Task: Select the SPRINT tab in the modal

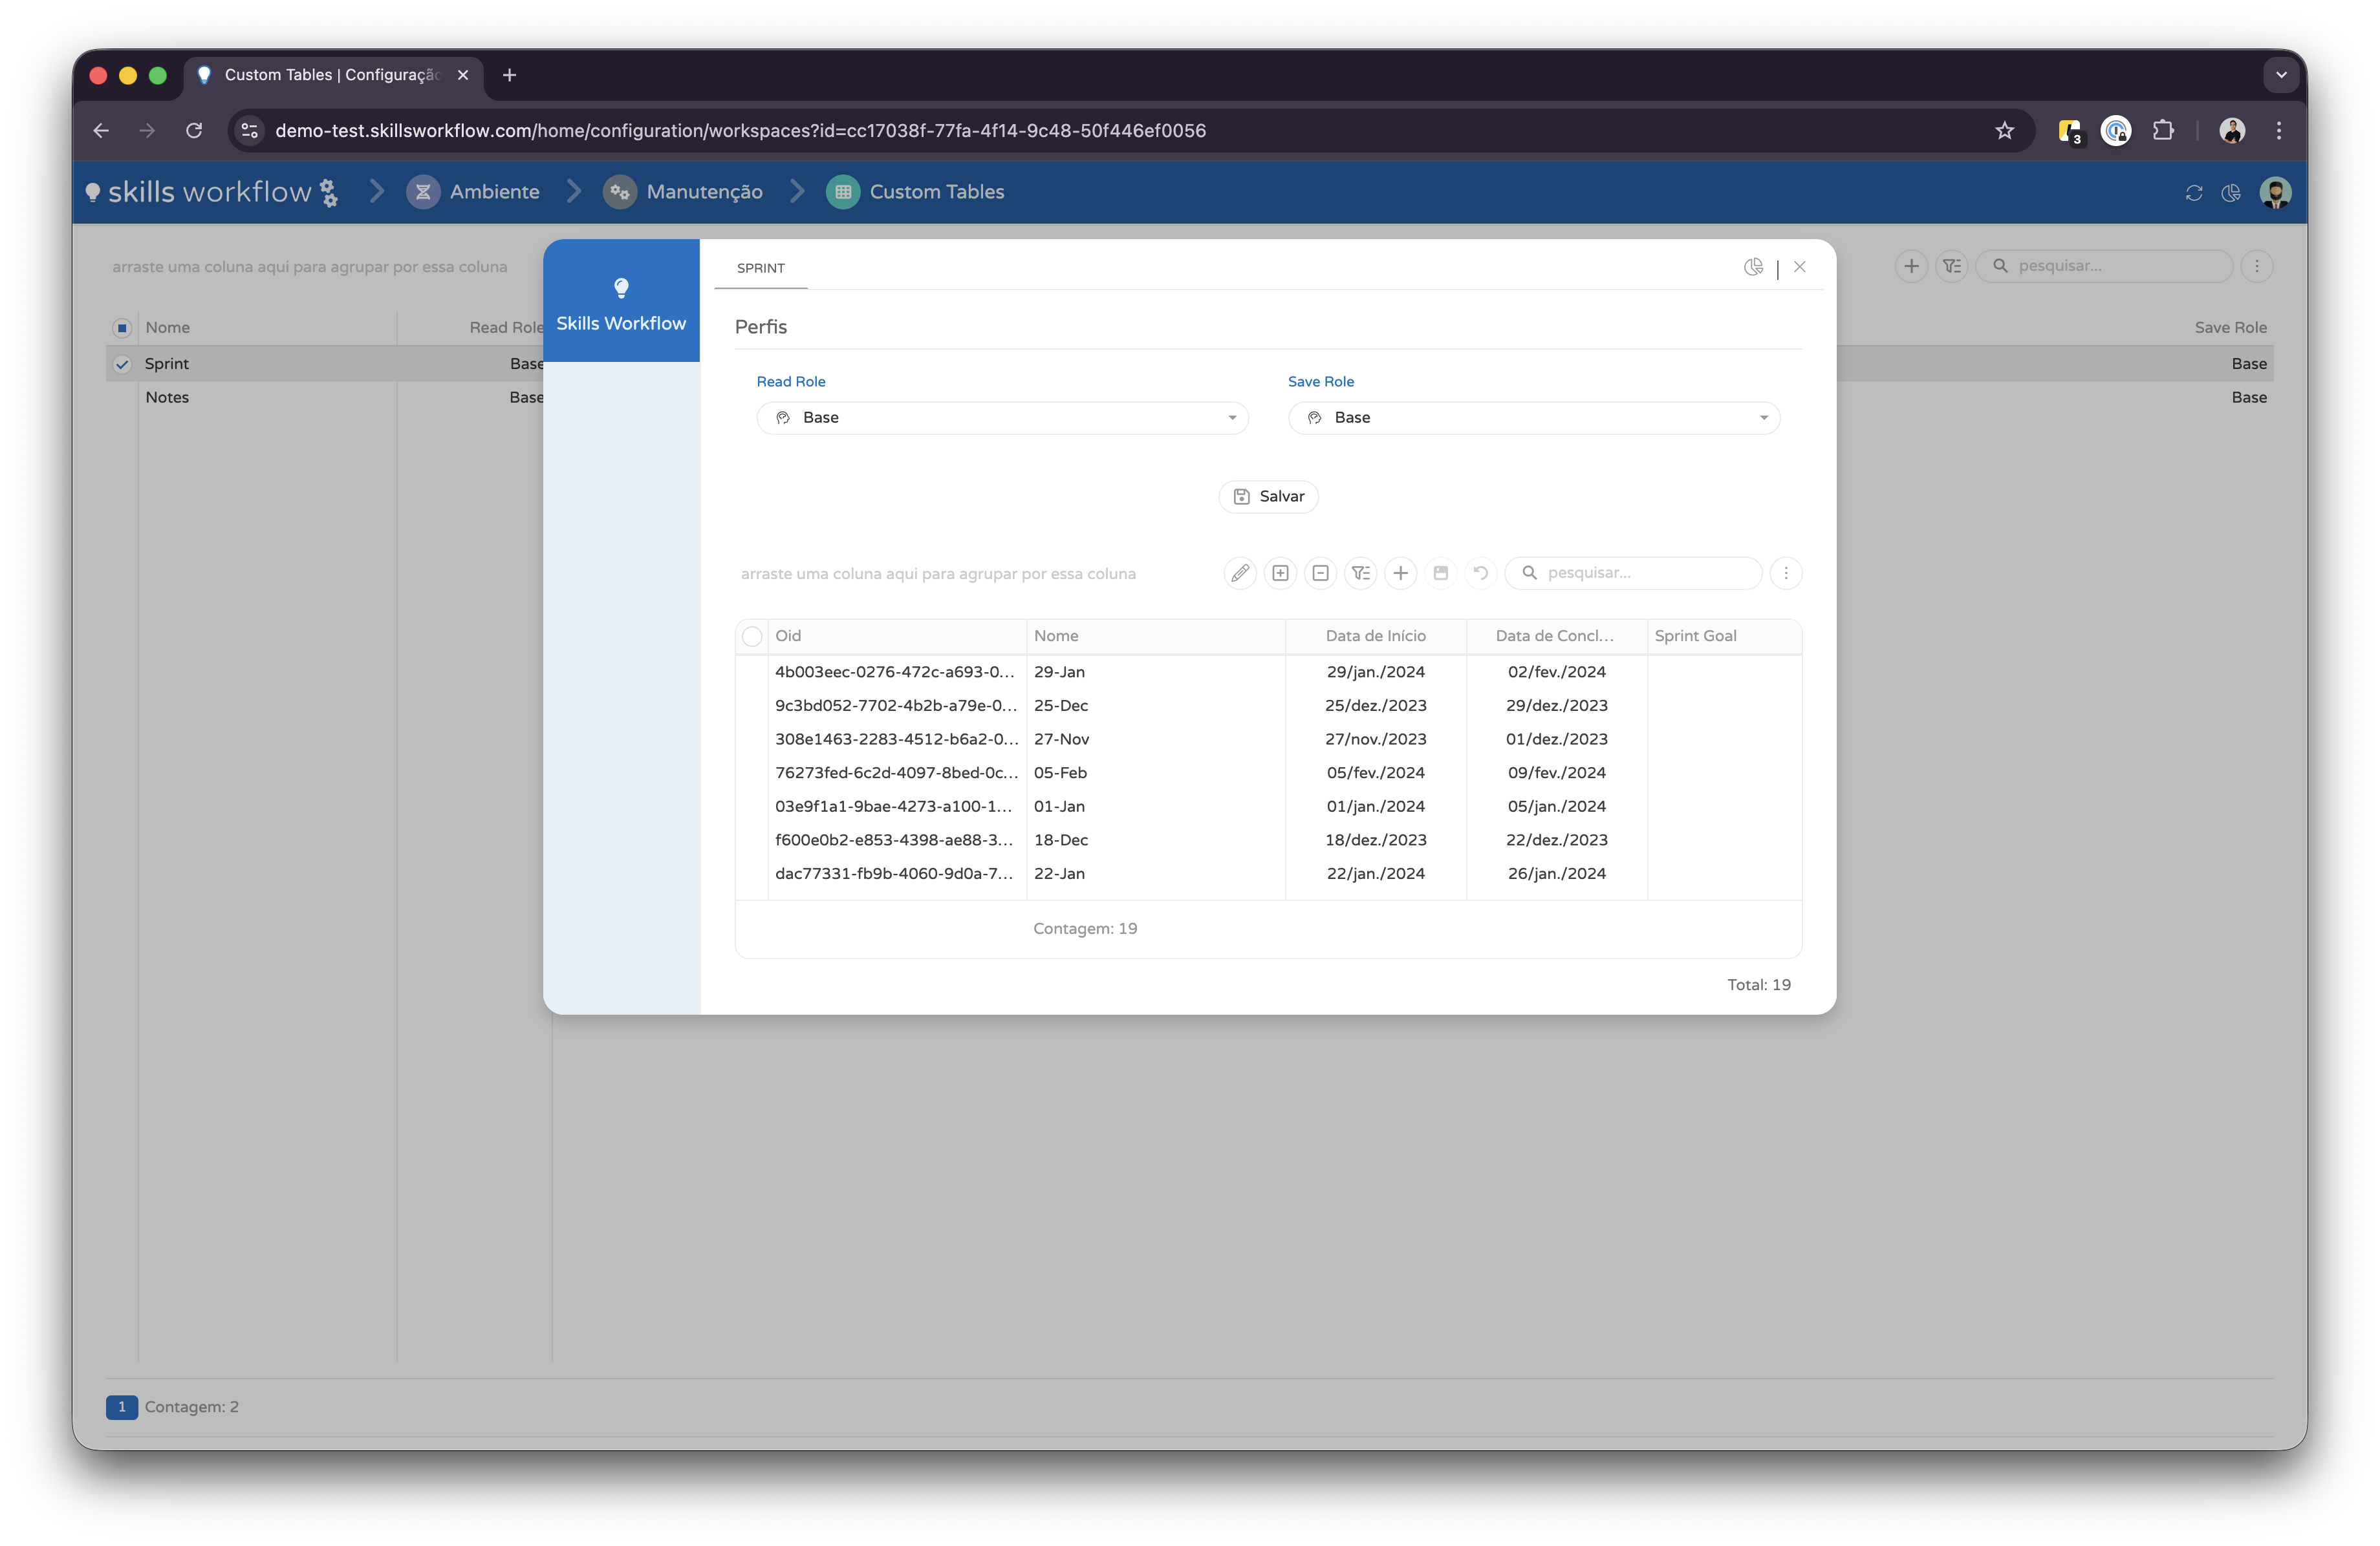Action: [761, 268]
